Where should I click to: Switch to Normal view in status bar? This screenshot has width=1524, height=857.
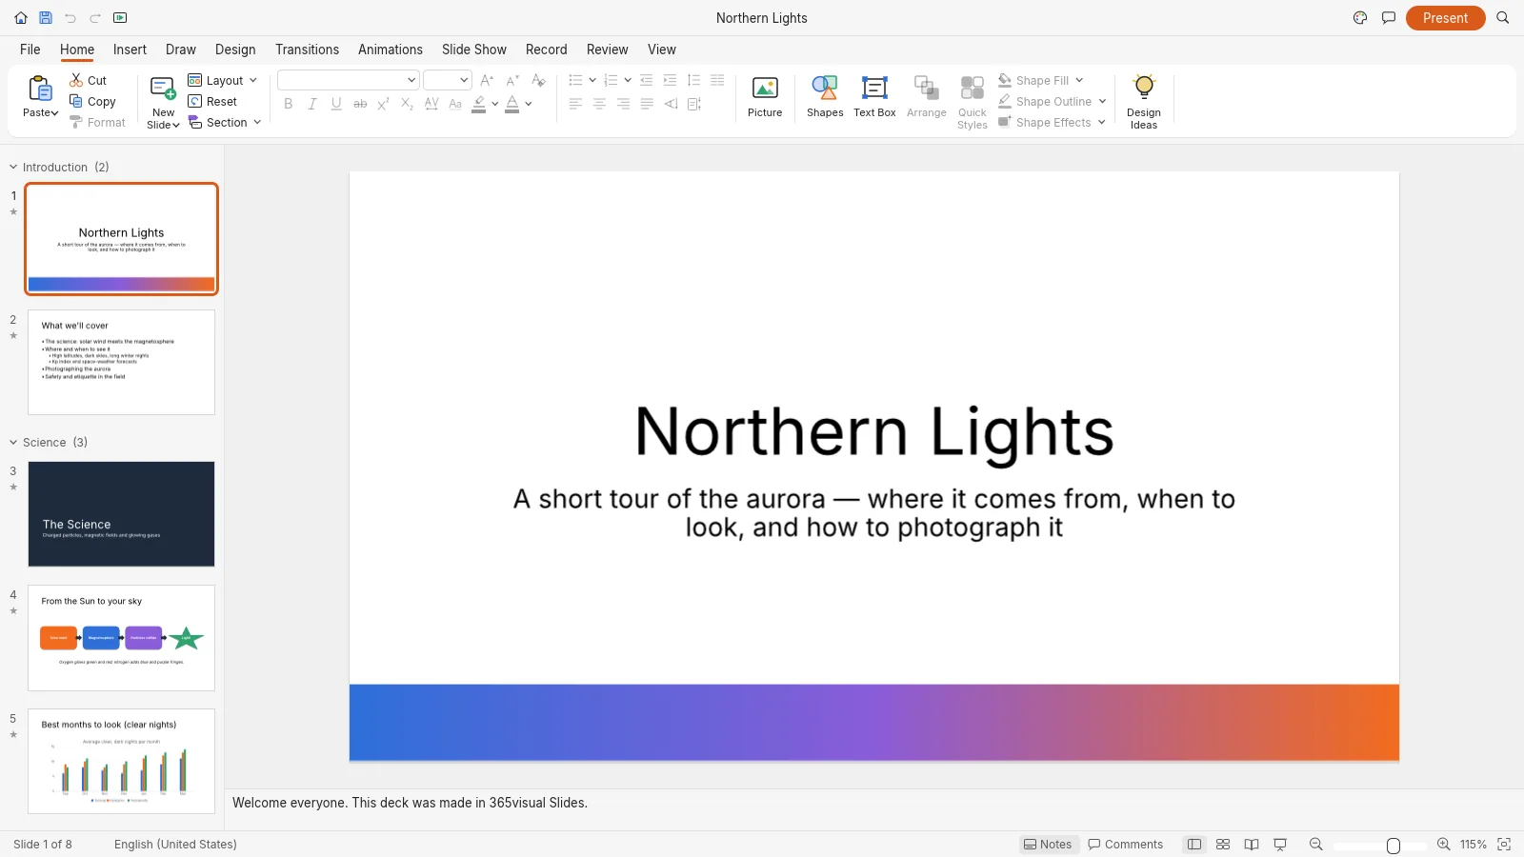tap(1194, 845)
